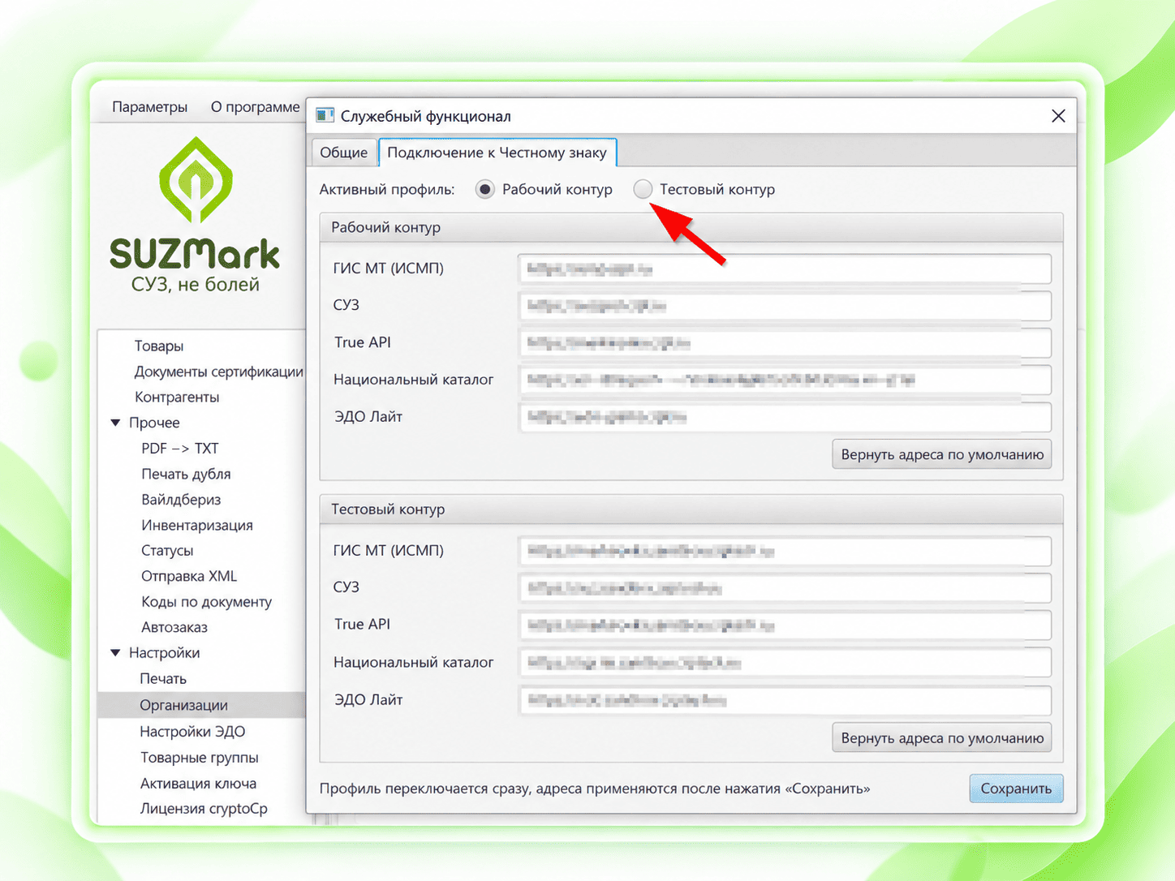Click the Сохранить button

tap(1016, 789)
